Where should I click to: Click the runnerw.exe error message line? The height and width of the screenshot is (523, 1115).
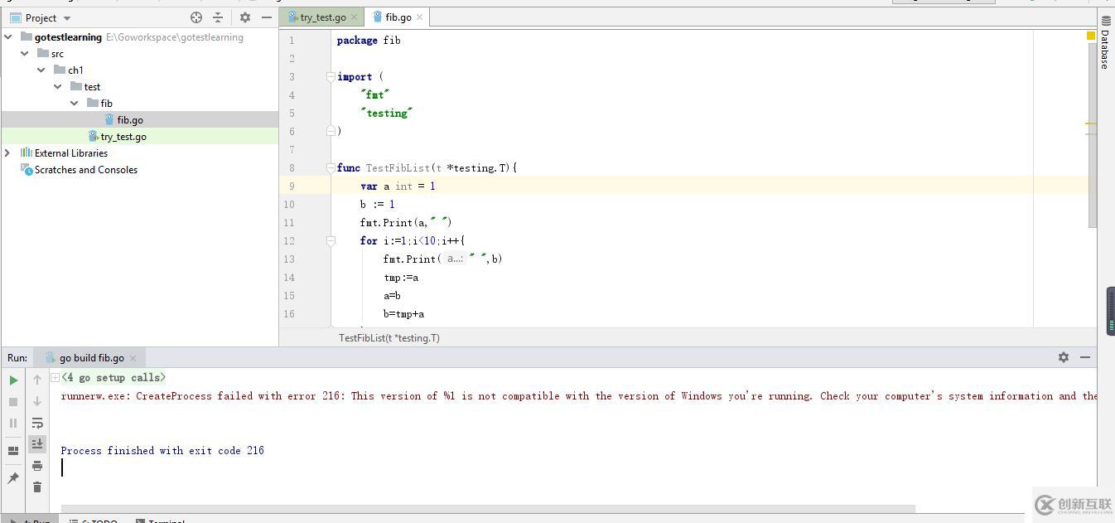[x=578, y=395]
